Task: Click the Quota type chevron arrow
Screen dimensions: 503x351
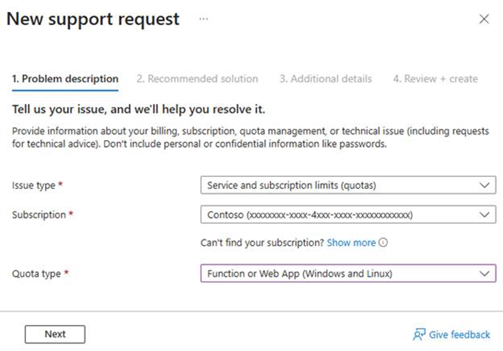Action: coord(484,274)
